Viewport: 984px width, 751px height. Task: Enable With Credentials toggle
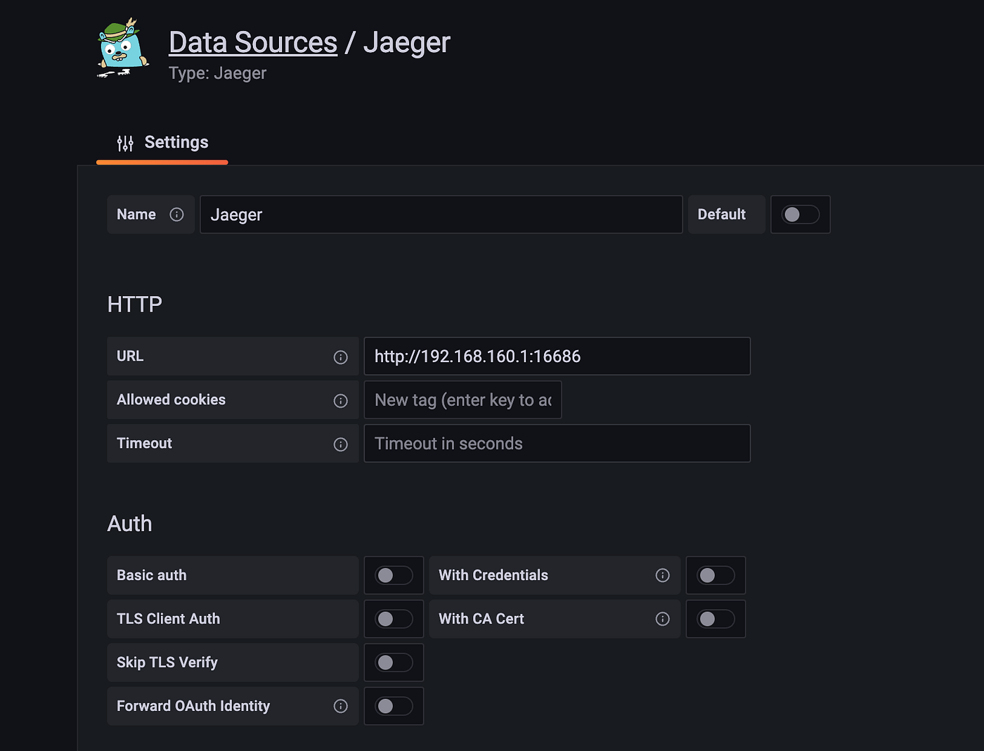[x=716, y=575]
